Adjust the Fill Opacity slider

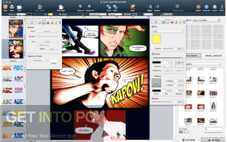click(x=168, y=49)
